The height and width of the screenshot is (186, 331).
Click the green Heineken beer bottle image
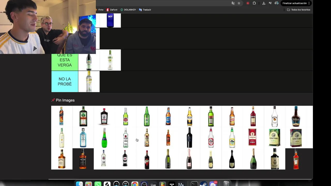[147, 116]
